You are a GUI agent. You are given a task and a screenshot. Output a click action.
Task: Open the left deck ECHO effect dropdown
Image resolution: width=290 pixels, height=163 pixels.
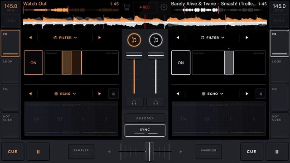pos(65,94)
